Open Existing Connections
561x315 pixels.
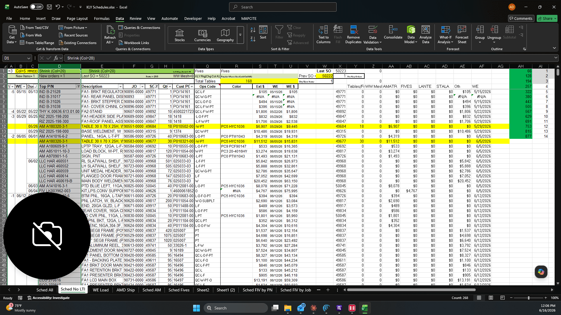pos(77,43)
